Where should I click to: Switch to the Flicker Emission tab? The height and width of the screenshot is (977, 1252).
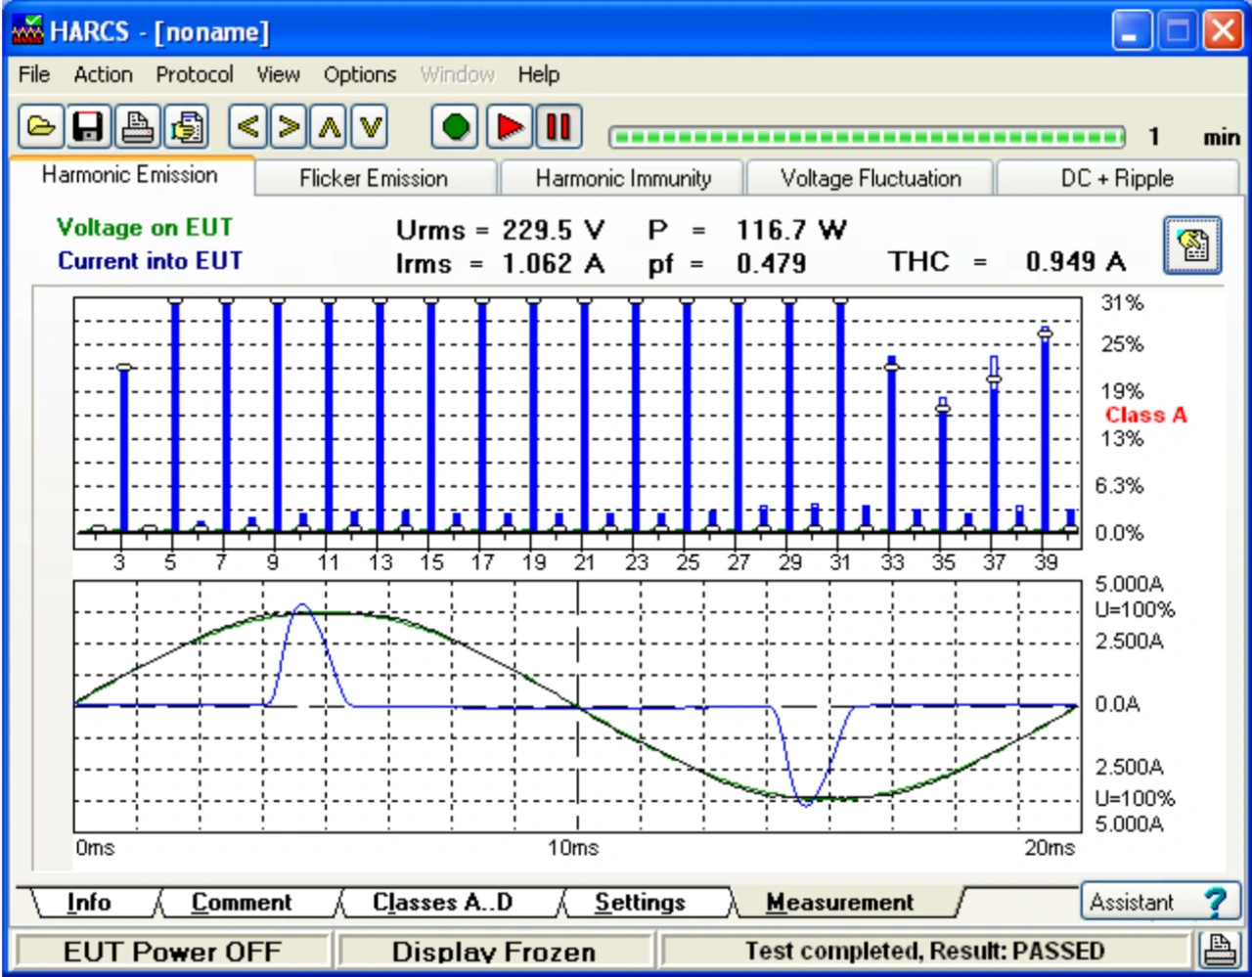coord(374,178)
